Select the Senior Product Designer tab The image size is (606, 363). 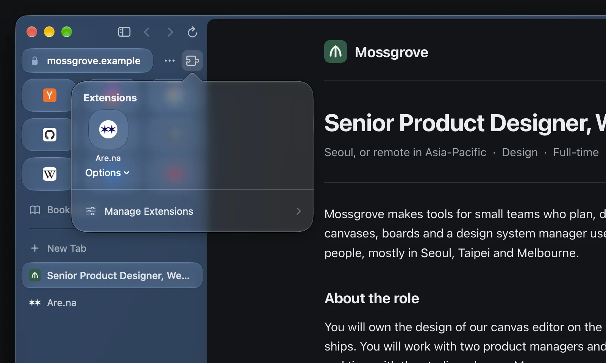point(112,275)
